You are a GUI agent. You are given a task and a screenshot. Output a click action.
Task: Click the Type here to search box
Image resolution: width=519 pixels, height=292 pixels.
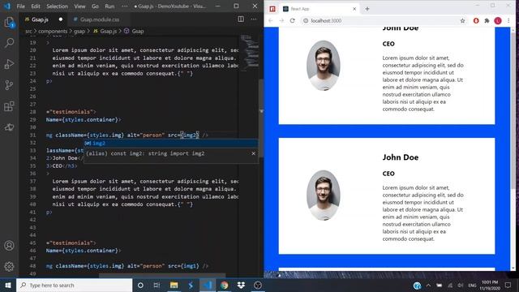point(74,285)
